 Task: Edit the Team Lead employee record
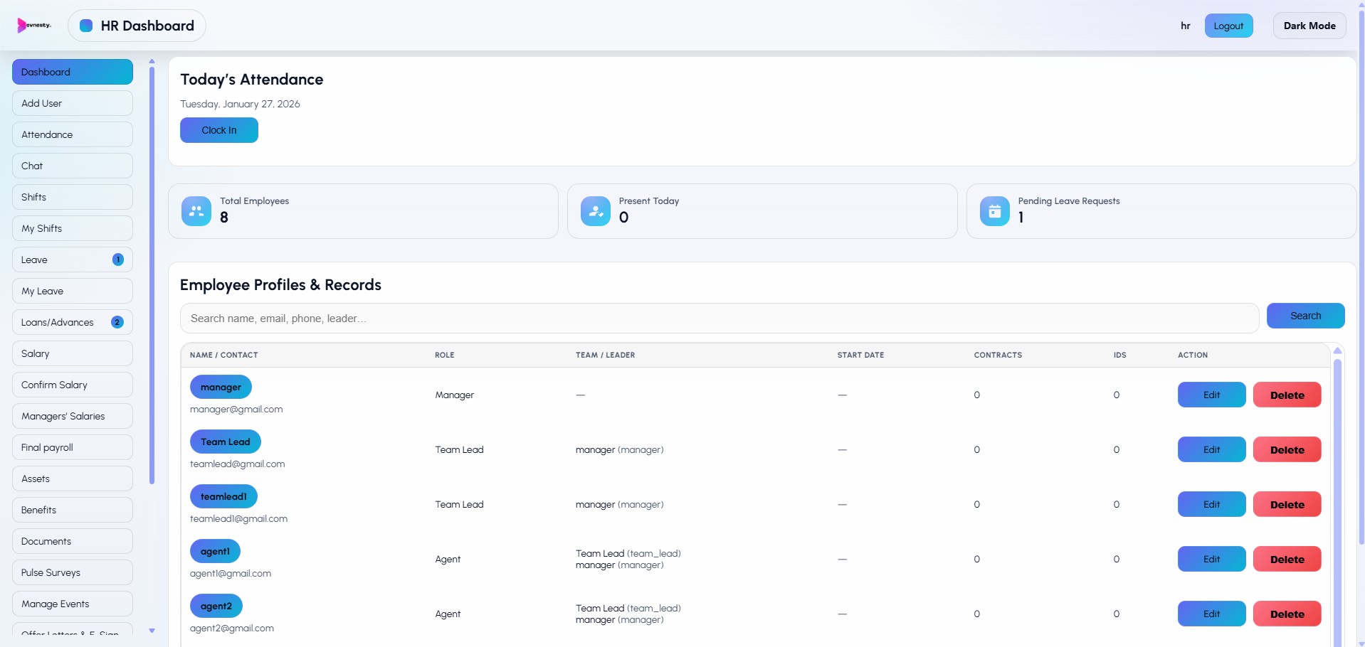[1211, 449]
